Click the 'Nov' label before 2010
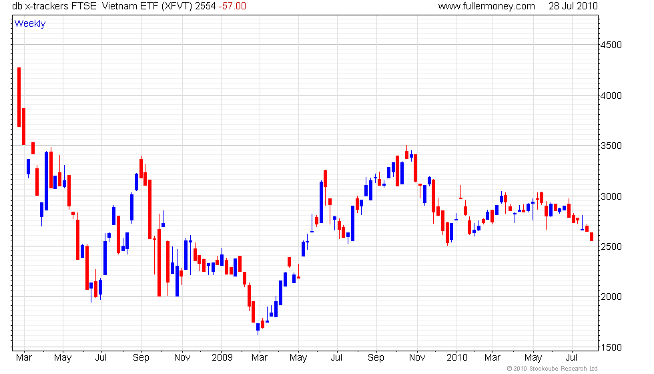The height and width of the screenshot is (374, 654). pos(417,358)
